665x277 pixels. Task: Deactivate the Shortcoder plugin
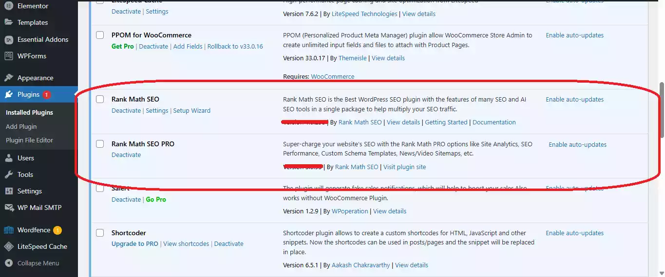tap(228, 243)
